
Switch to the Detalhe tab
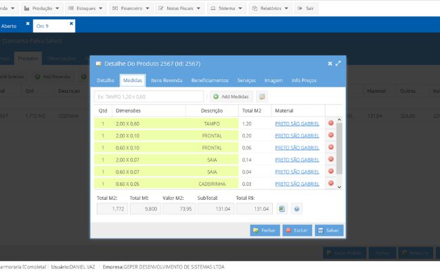coord(105,81)
